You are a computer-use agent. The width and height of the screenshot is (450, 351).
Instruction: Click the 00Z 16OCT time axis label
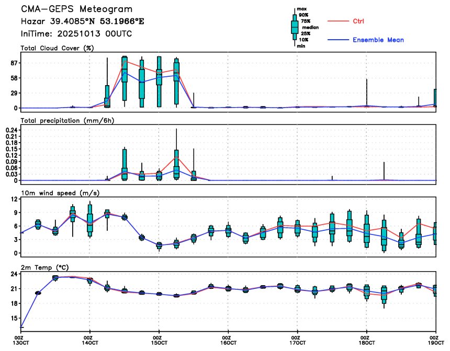[228, 340]
